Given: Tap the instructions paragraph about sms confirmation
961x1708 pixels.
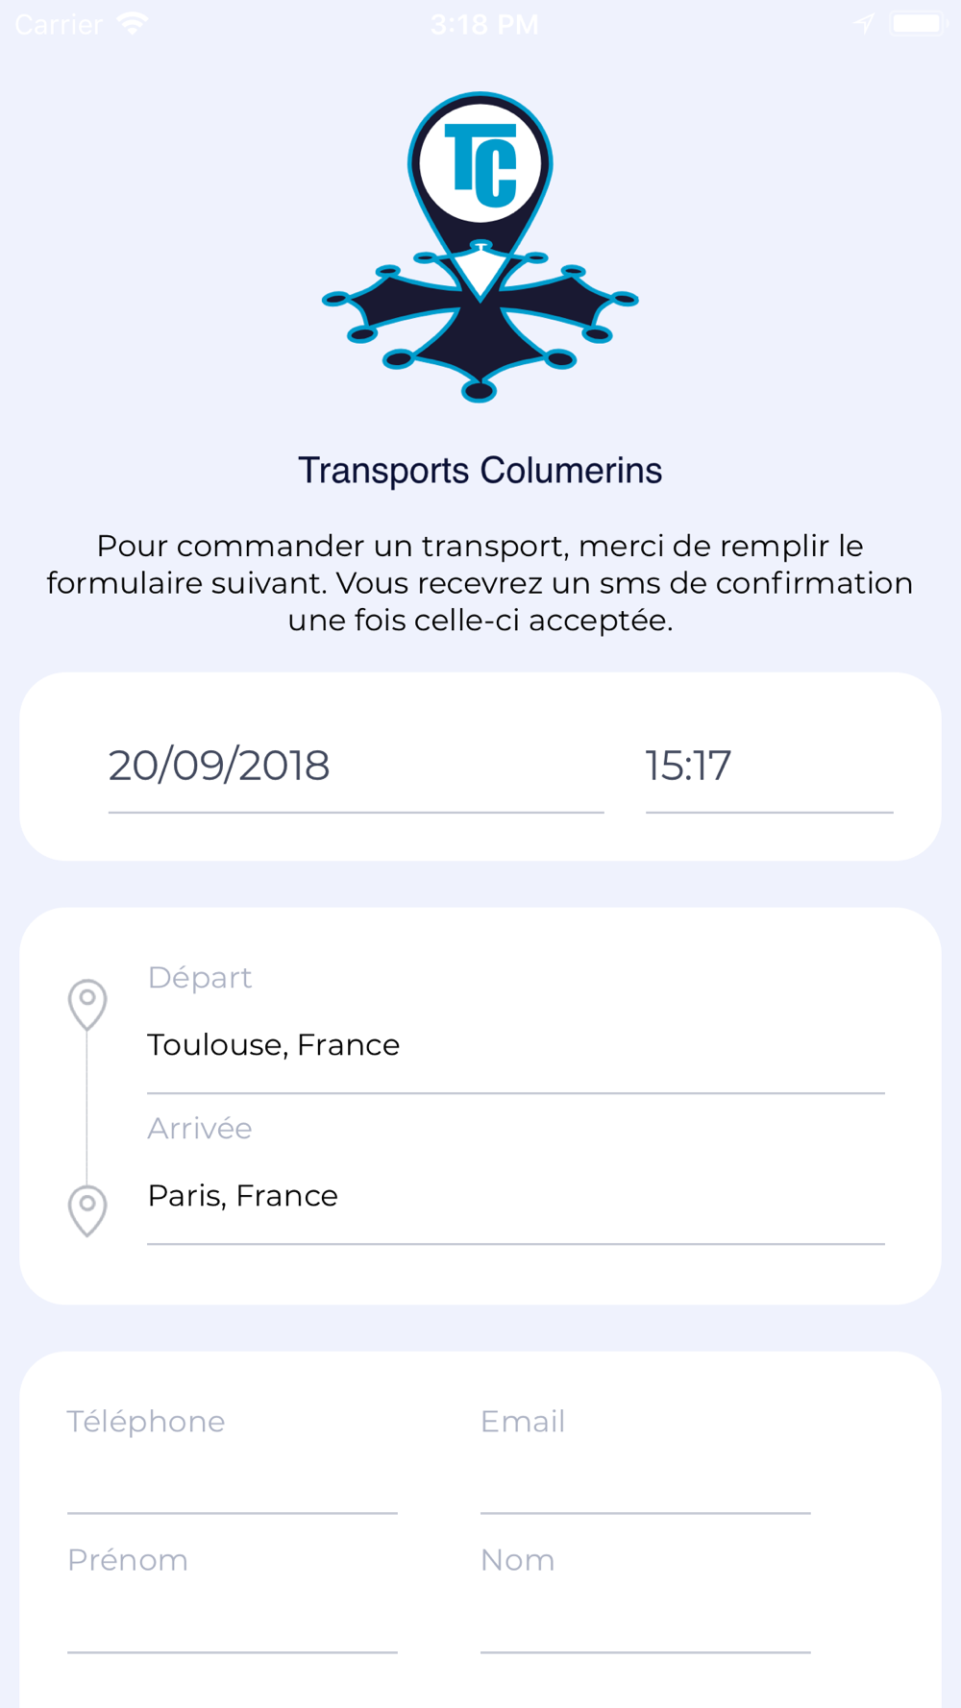Looking at the screenshot, I should 480,583.
